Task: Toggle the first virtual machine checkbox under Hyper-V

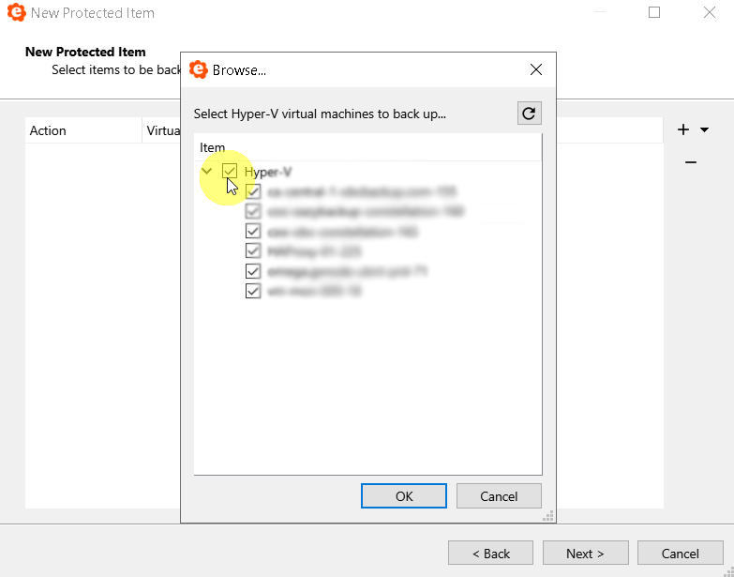Action: tap(252, 191)
